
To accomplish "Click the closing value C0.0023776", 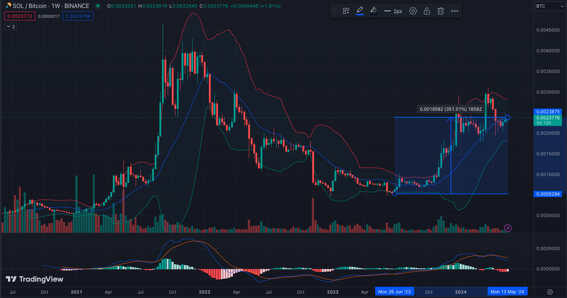I will [x=214, y=6].
